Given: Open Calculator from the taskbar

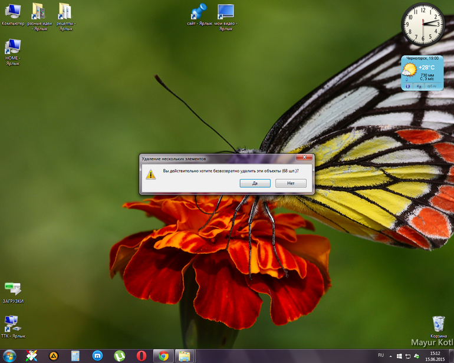Looking at the screenshot, I should (x=75, y=356).
